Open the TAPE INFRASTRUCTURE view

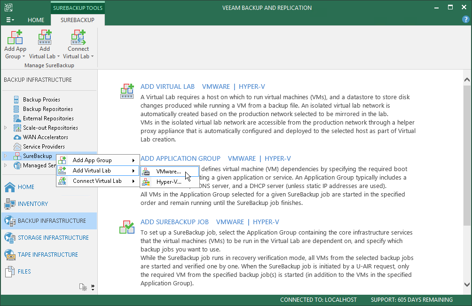pyautogui.click(x=48, y=255)
